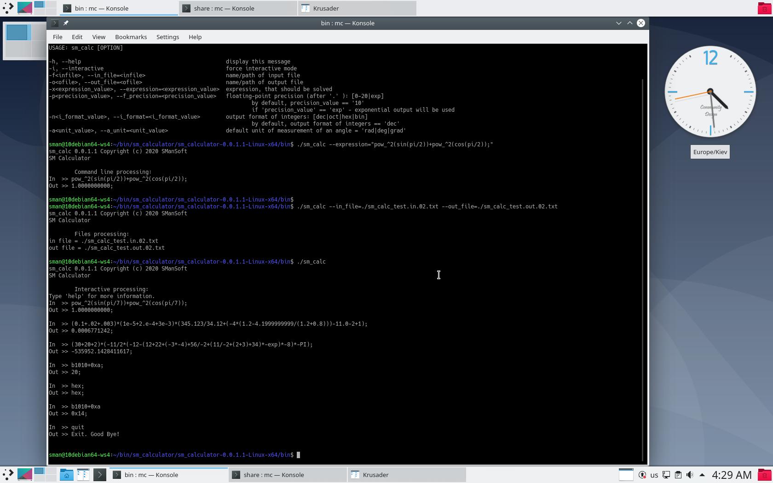Open the KDE application launcher in the top panel
Screen dimensions: 773x483
tap(8, 8)
